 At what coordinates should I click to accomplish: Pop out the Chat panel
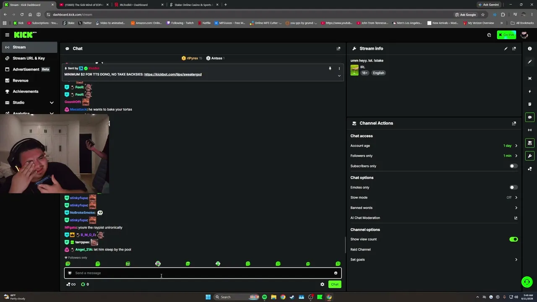tap(339, 49)
